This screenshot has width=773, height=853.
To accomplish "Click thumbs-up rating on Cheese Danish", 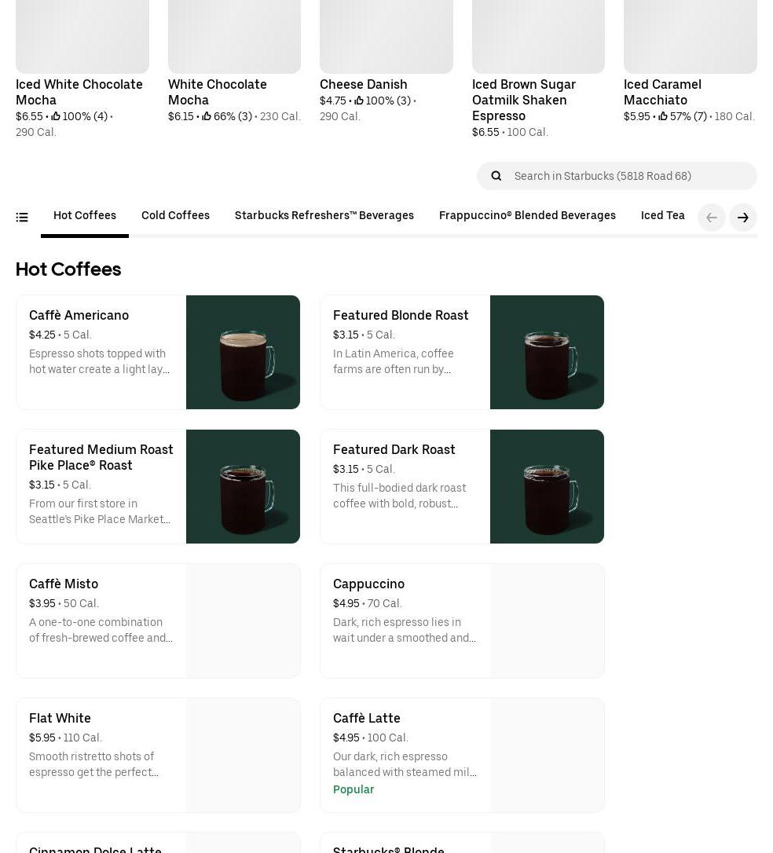I will (359, 101).
